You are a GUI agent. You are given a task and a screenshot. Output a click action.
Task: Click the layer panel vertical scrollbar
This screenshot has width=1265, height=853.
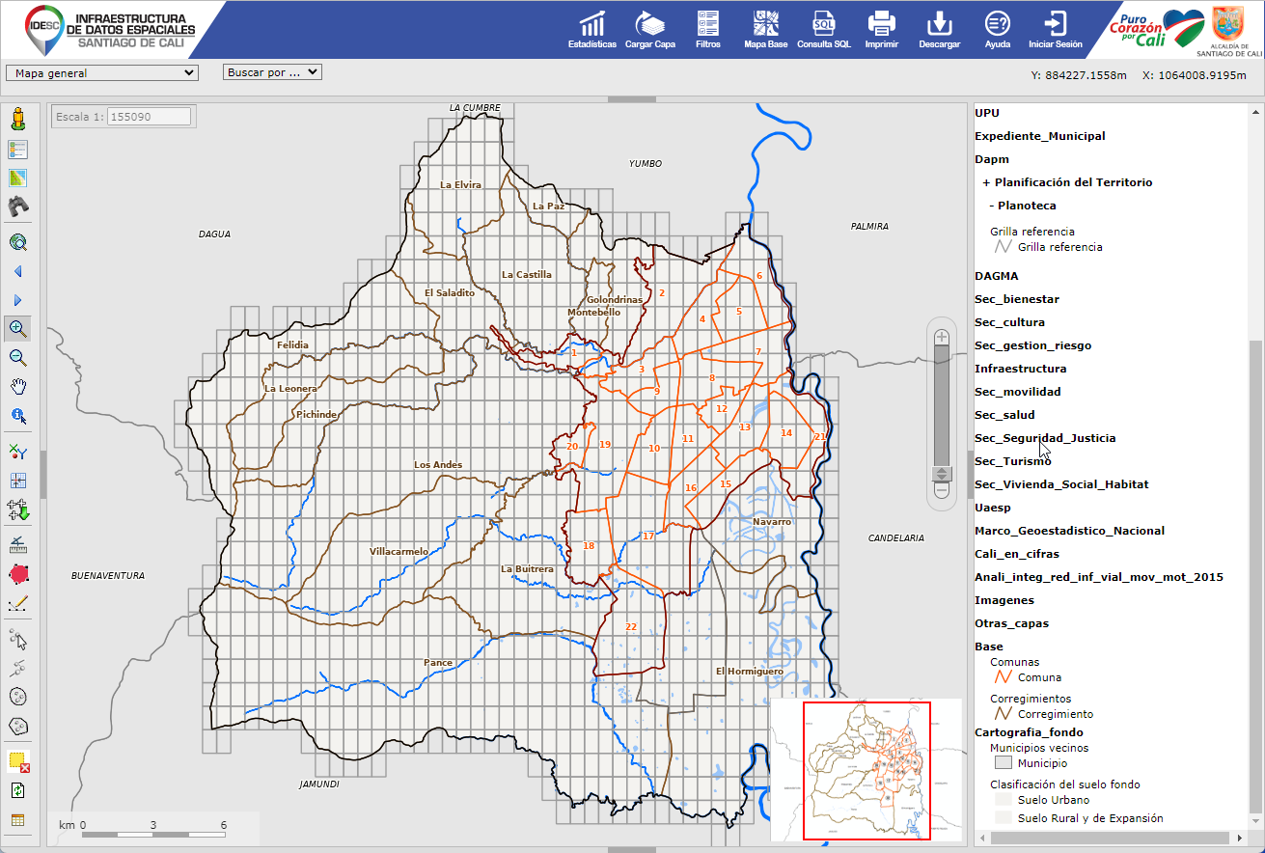1254,576
